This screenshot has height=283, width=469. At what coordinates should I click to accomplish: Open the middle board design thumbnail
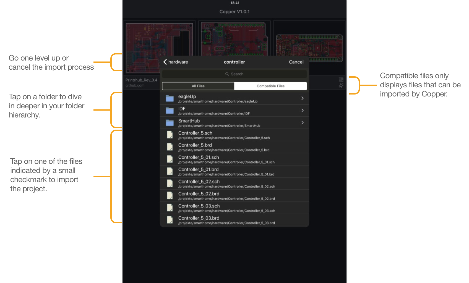pyautogui.click(x=234, y=38)
